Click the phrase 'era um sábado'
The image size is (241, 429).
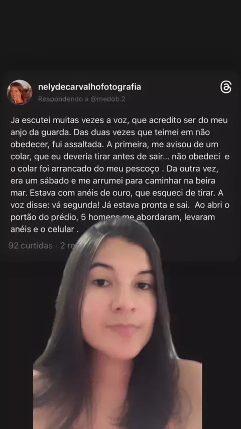[x=35, y=181]
